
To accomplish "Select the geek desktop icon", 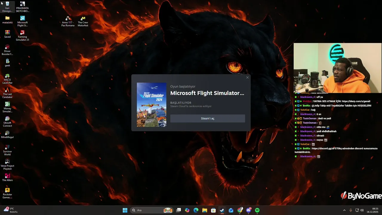I will point(7,63).
